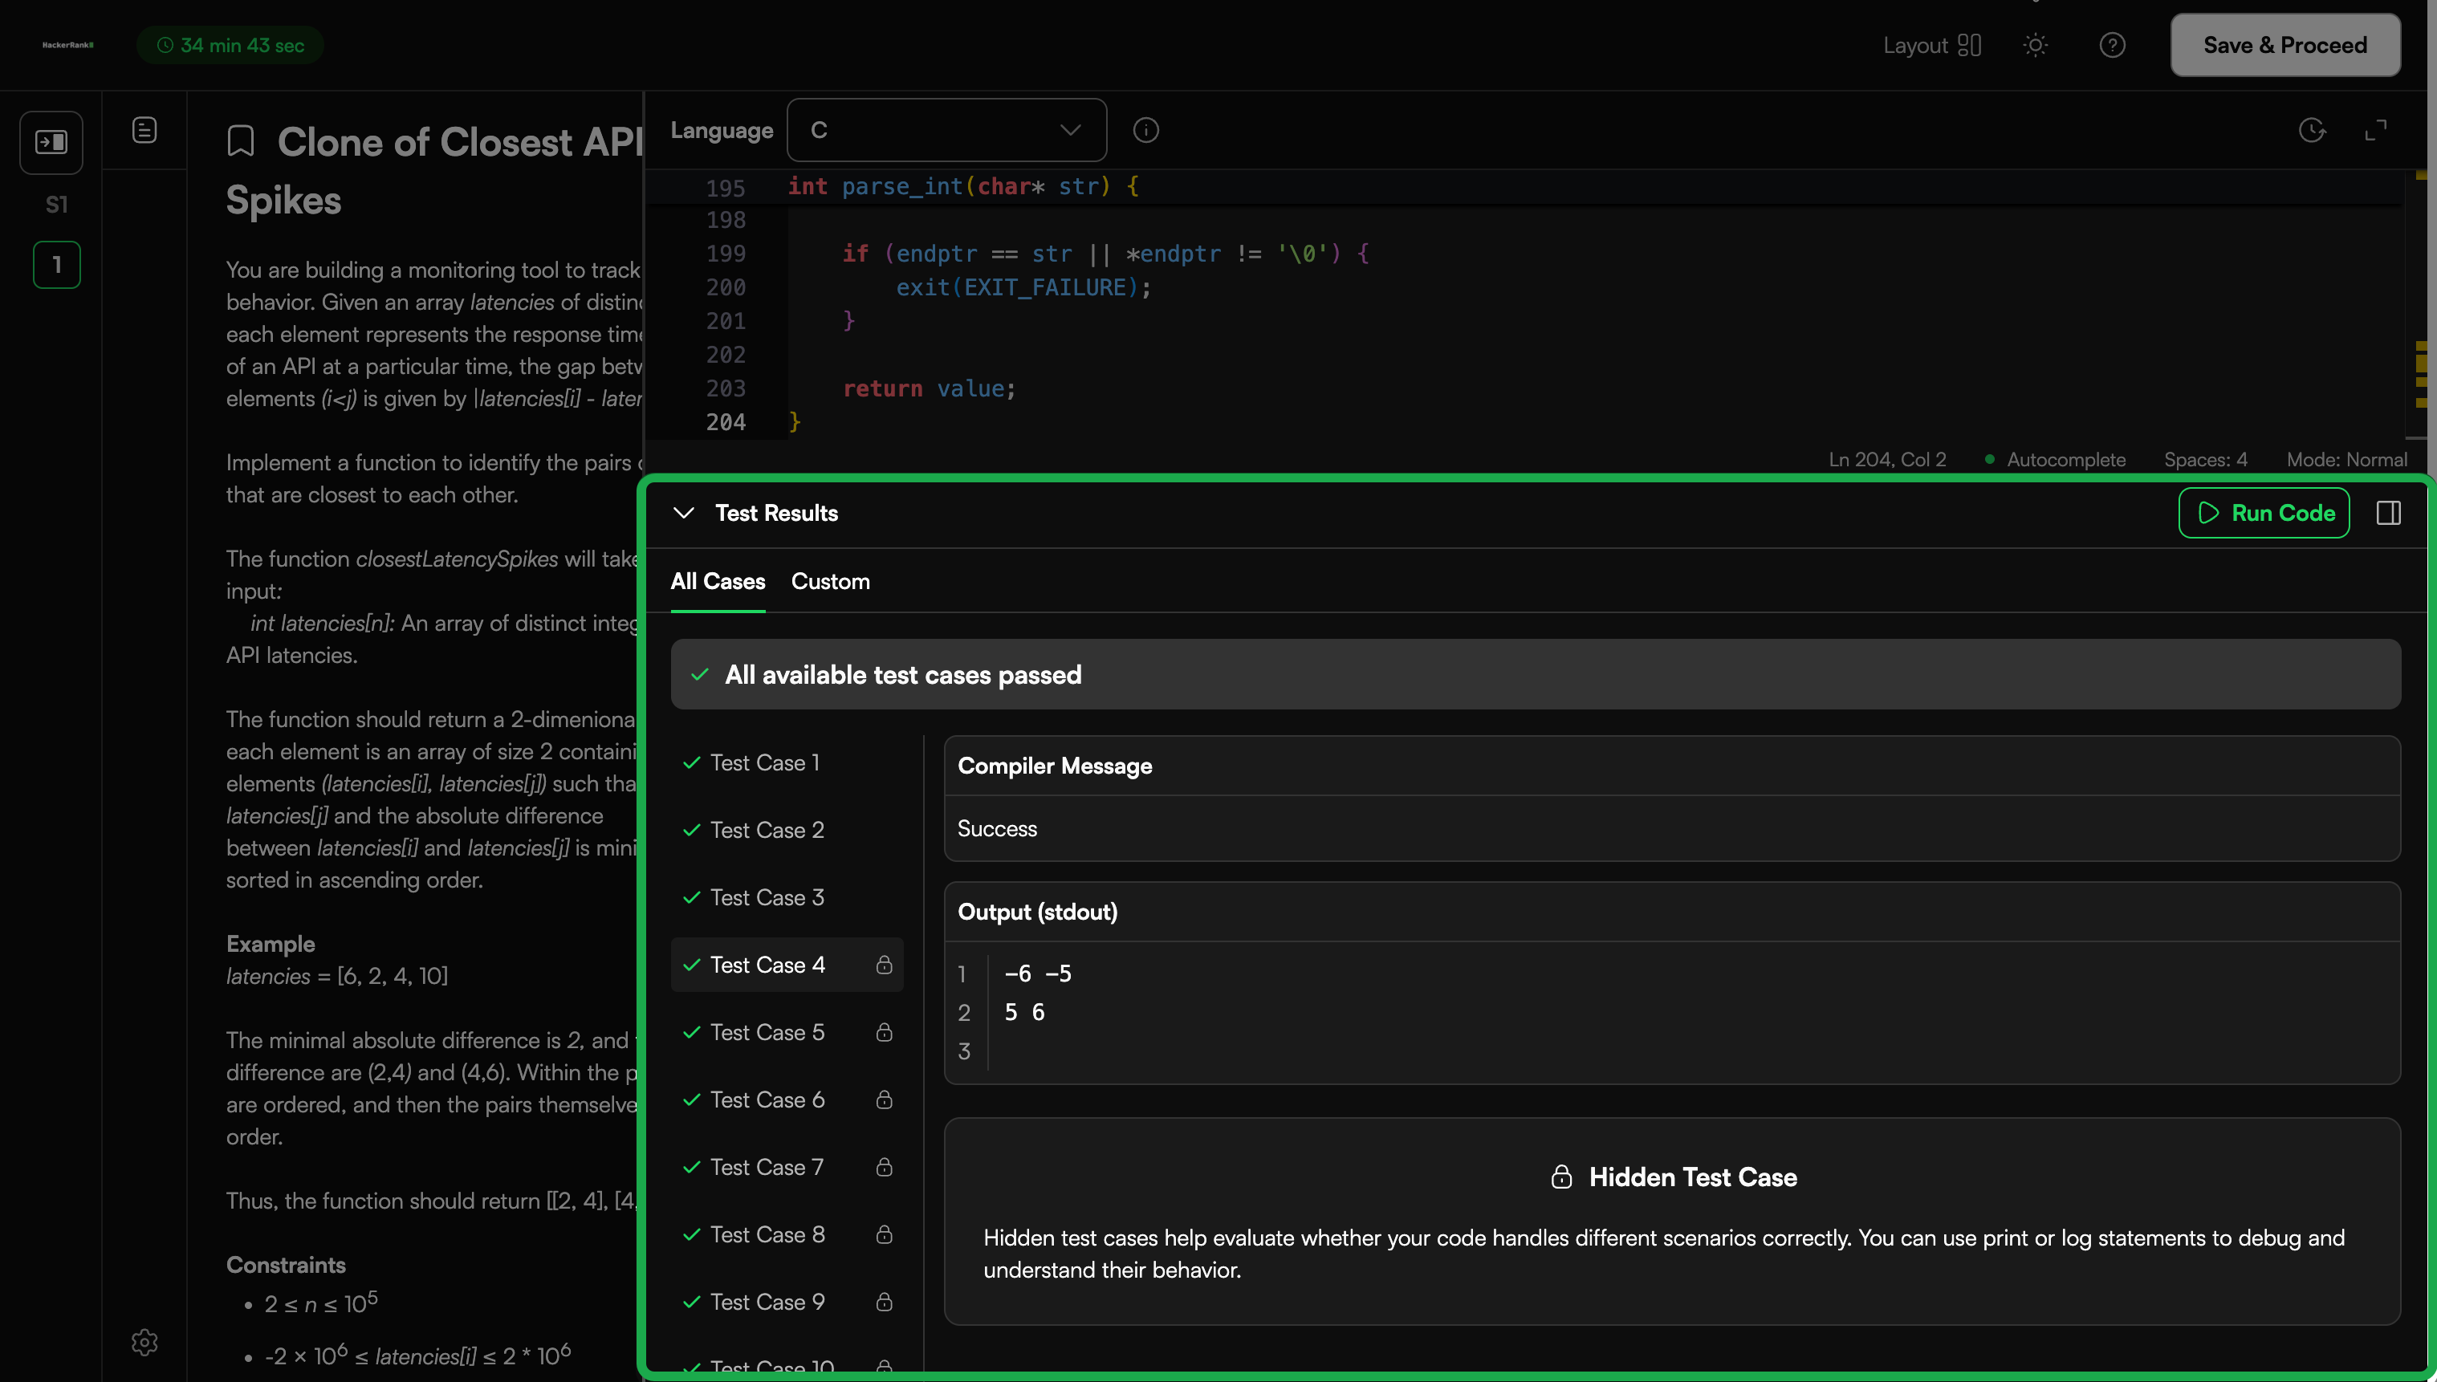The height and width of the screenshot is (1382, 2437).
Task: Bookmark the Closest API Spikes question
Action: click(x=241, y=141)
